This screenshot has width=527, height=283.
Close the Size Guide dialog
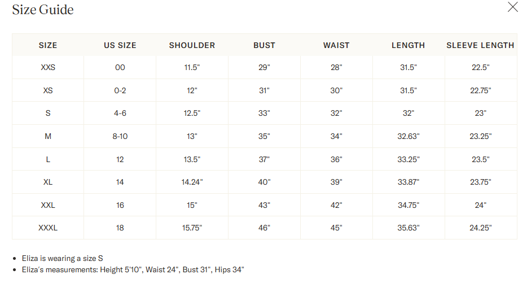tap(512, 7)
